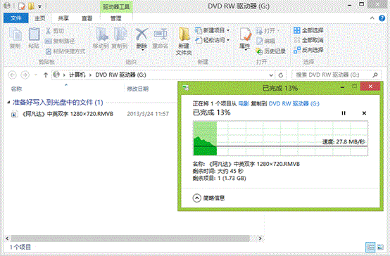Click Copy path (复制路径)
The width and height of the screenshot is (390, 256).
point(60,41)
